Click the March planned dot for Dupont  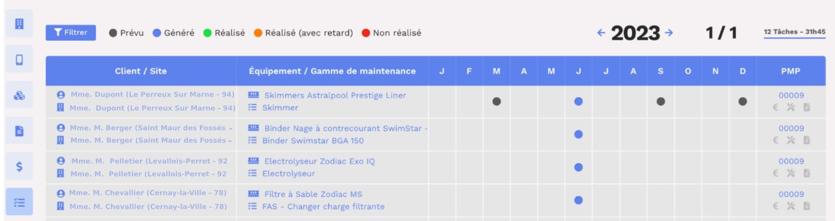pos(497,101)
